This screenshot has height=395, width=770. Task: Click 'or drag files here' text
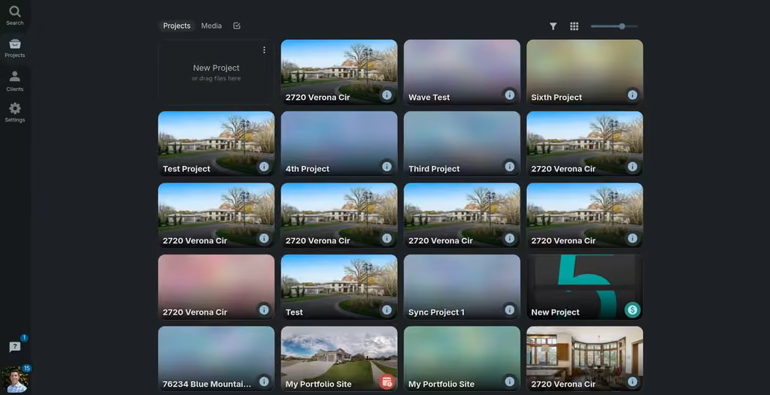(216, 79)
